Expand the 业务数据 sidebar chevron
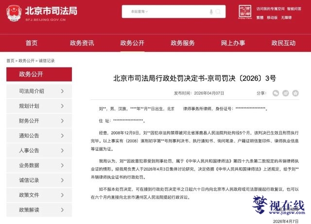 (x=62, y=165)
